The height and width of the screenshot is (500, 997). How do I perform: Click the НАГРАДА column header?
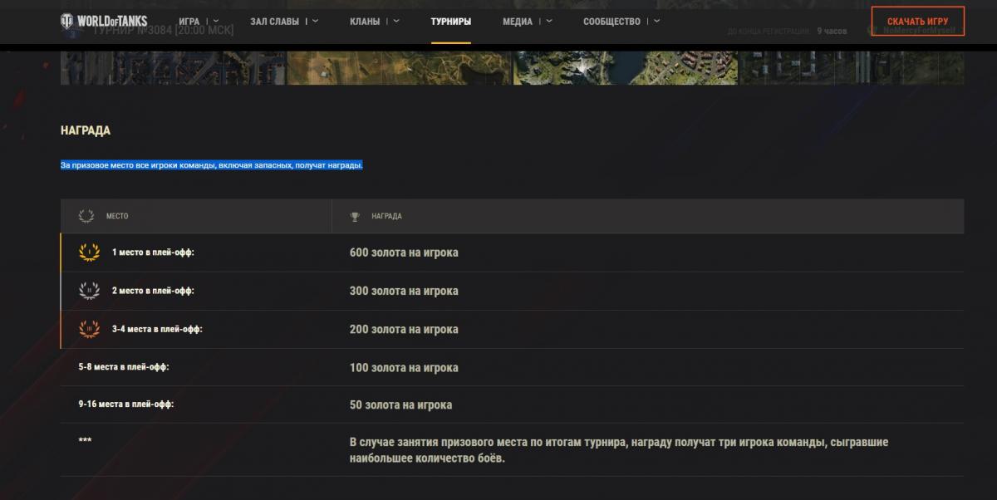tap(386, 216)
